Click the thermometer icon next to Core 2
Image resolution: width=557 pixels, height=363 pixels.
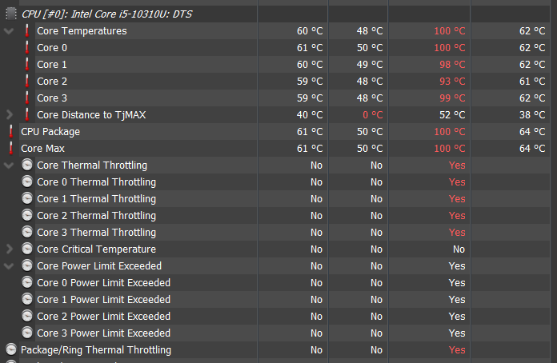27,82
